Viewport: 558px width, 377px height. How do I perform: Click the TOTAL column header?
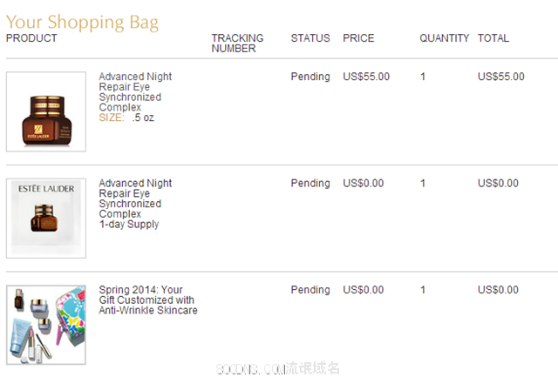click(x=493, y=38)
